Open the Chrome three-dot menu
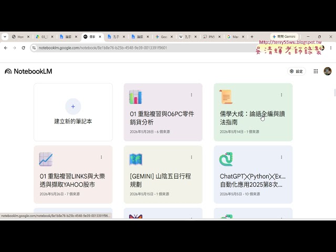Viewport: 336px width, 252px height. click(x=331, y=48)
